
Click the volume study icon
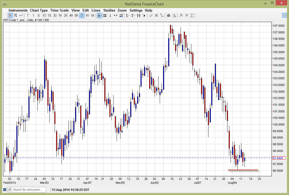[x=121, y=15]
